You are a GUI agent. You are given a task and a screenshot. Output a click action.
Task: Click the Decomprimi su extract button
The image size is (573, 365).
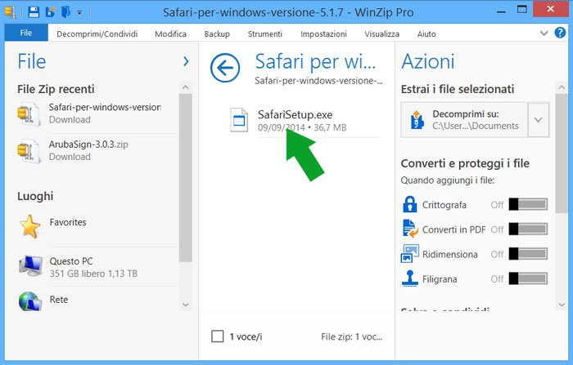click(x=464, y=119)
